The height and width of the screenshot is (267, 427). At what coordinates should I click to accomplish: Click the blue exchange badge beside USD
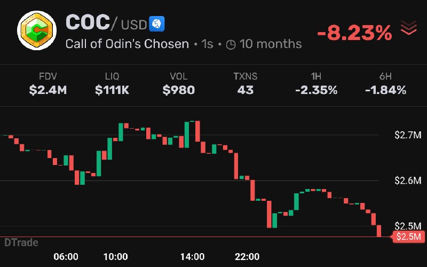156,24
